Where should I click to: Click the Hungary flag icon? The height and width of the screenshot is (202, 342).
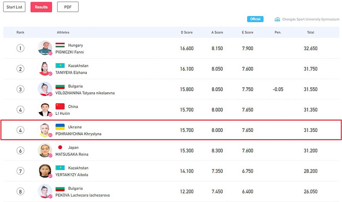tap(60, 45)
